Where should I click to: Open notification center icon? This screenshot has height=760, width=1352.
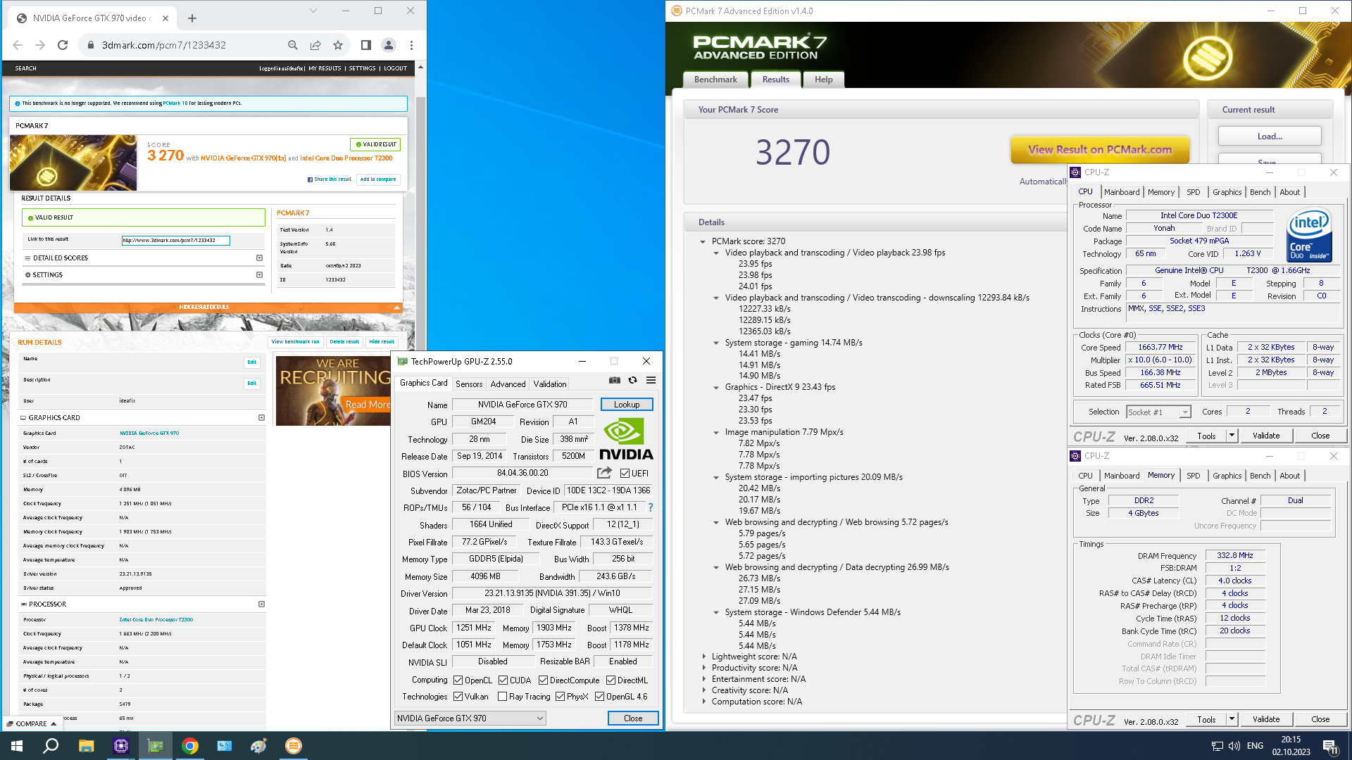click(1330, 746)
